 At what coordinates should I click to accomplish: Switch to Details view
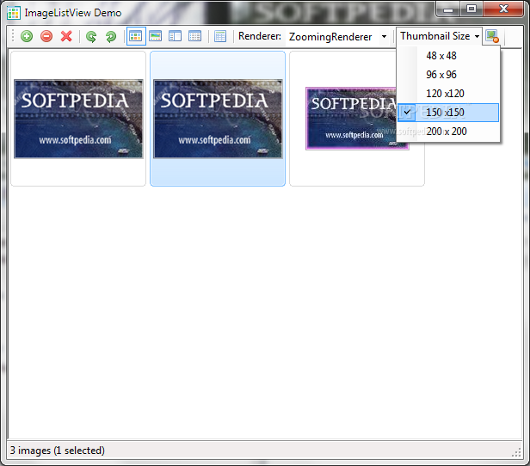[195, 36]
